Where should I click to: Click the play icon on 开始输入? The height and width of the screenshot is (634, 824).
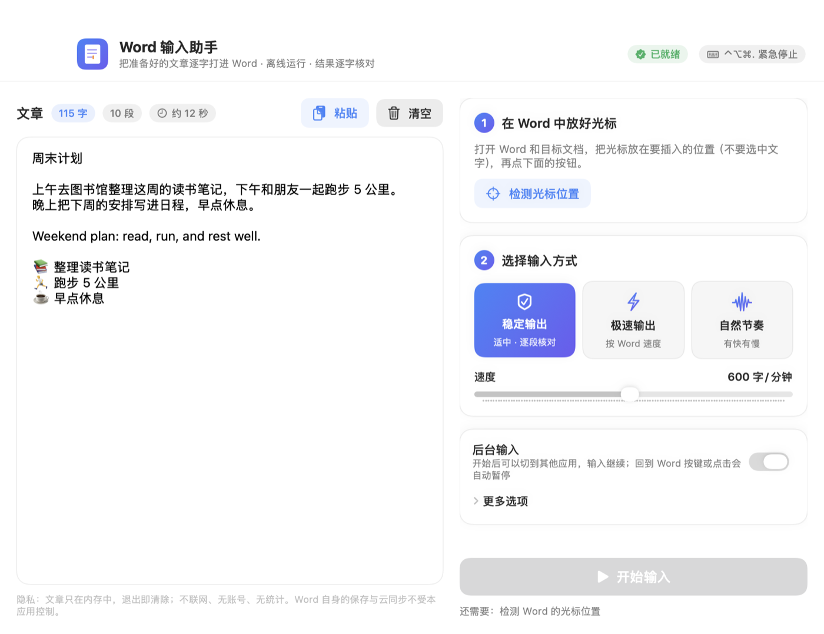point(603,577)
